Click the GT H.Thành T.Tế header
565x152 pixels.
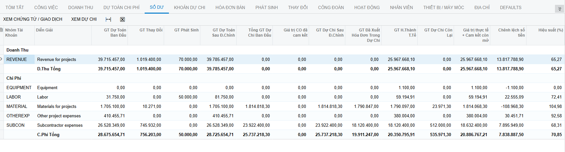coord(399,35)
